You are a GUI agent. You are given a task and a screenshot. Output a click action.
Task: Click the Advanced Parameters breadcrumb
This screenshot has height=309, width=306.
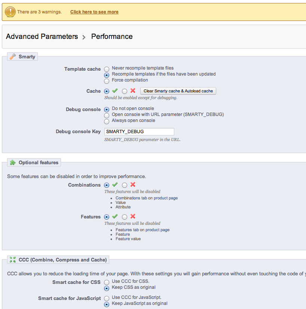(x=42, y=36)
